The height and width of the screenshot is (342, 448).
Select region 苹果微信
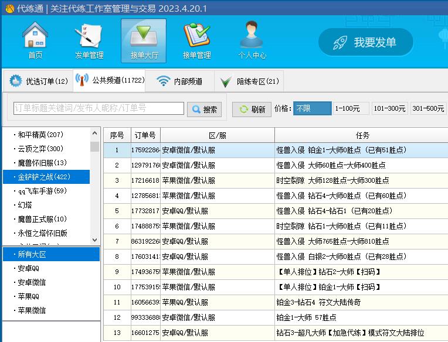click(x=52, y=310)
